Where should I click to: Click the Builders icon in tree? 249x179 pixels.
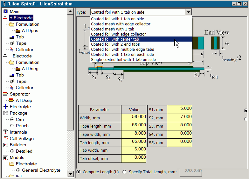coord(5,145)
